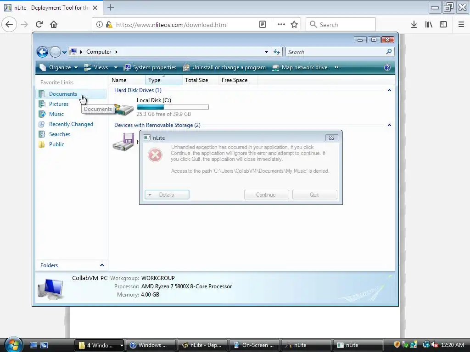470x352 pixels.
Task: Expand the Folders pane
Action: pos(72,265)
